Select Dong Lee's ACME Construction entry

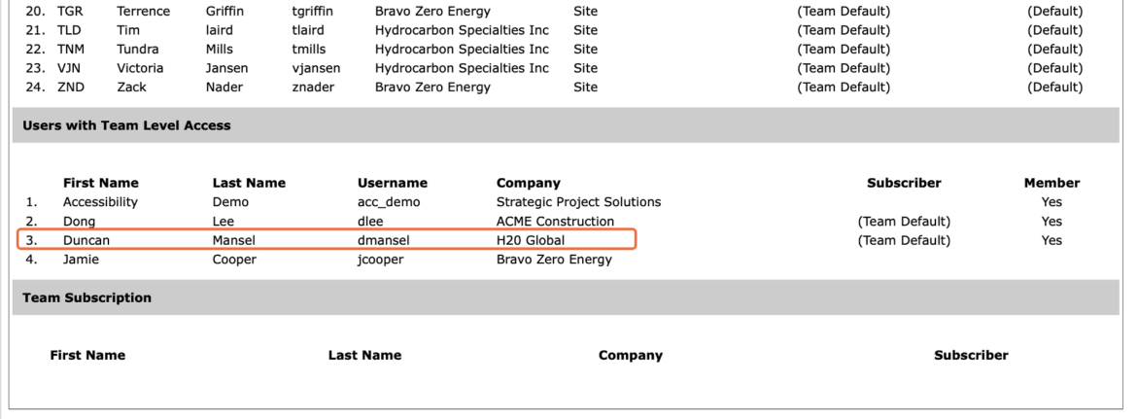click(555, 221)
